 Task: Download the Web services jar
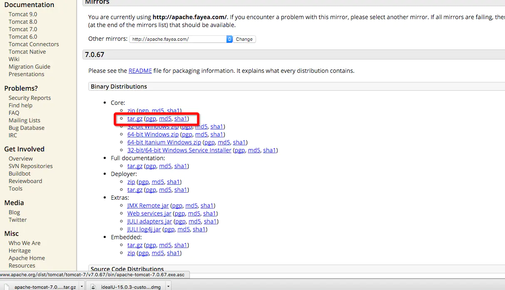click(x=149, y=213)
